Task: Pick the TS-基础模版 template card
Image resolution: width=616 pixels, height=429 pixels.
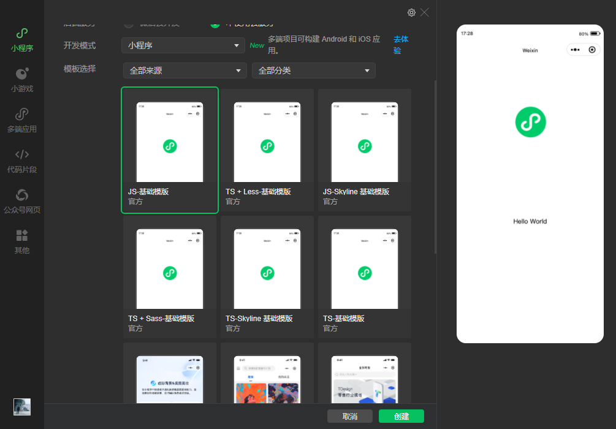Action: 365,277
